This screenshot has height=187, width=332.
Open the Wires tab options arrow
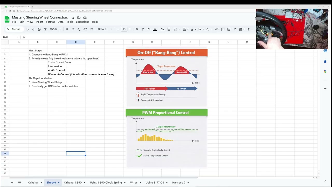tap(140, 183)
